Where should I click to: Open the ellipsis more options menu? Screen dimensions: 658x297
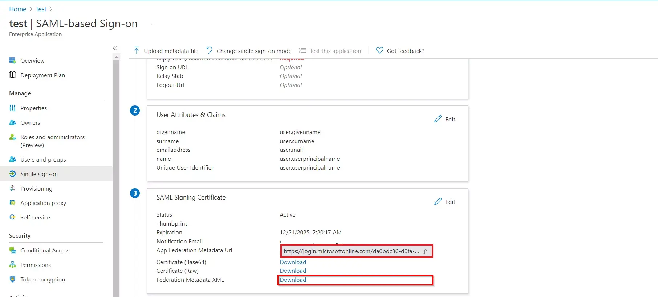pos(152,24)
